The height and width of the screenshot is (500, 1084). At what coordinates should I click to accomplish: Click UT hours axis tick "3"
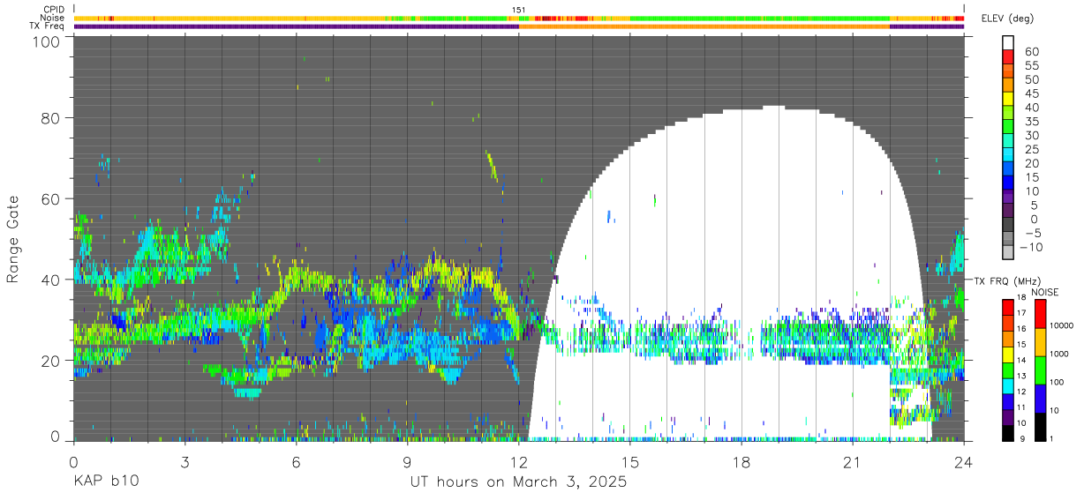click(x=184, y=462)
